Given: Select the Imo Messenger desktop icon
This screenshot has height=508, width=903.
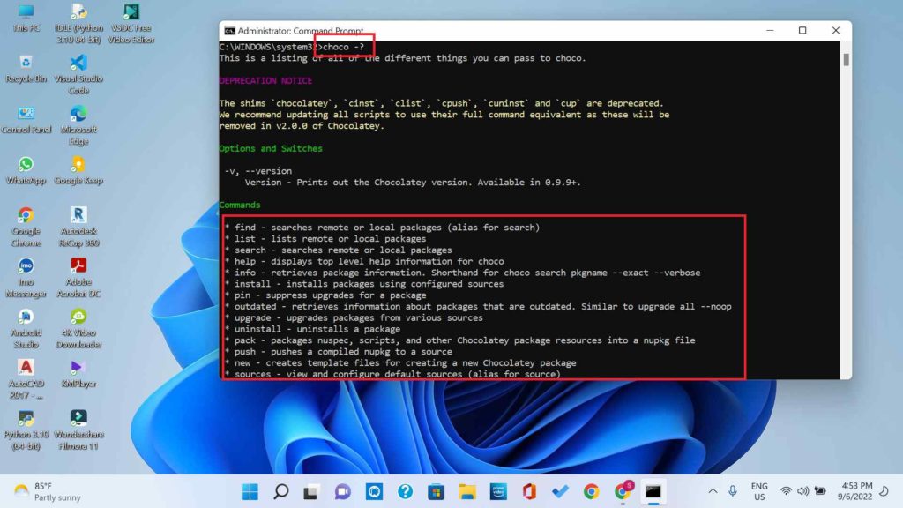Looking at the screenshot, I should click(x=26, y=278).
